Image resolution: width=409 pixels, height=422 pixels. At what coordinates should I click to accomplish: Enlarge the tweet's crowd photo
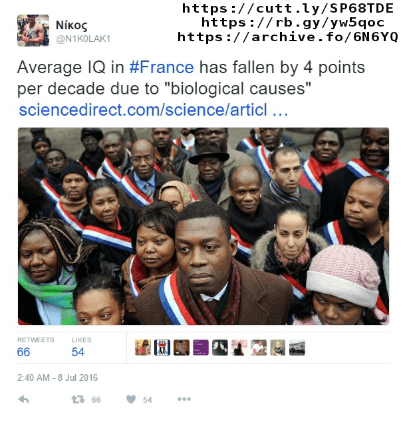click(204, 226)
